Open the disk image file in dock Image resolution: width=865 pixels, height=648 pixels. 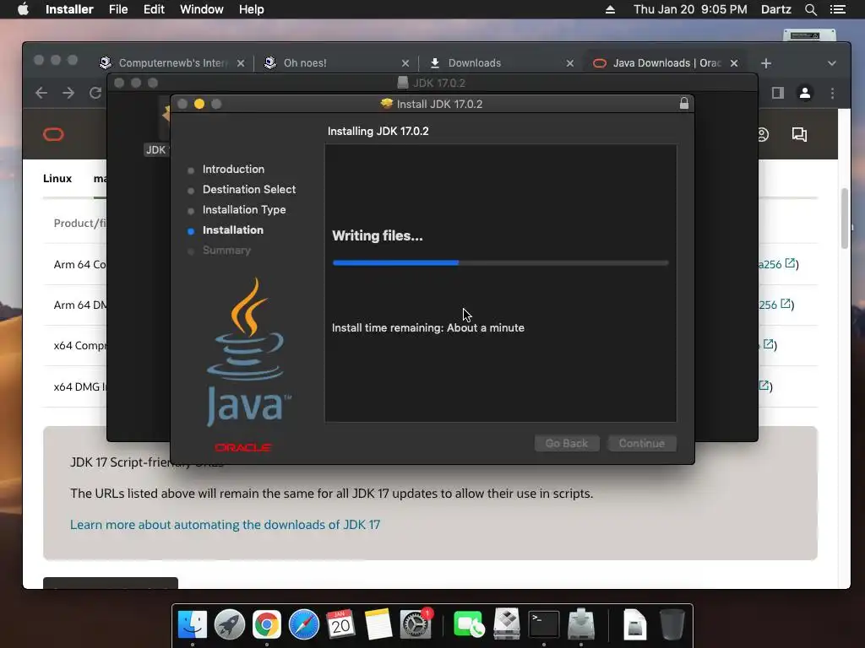(x=634, y=625)
